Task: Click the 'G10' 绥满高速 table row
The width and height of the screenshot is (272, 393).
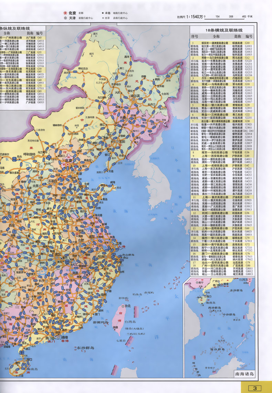Action: click(222, 43)
